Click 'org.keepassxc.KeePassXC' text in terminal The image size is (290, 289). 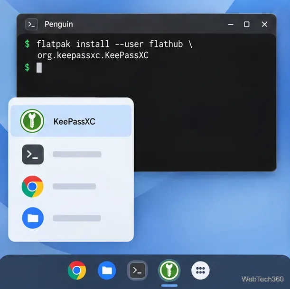pos(93,55)
